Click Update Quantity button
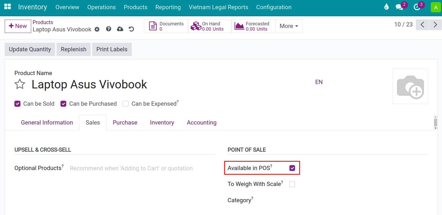The width and height of the screenshot is (442, 215). (30, 49)
